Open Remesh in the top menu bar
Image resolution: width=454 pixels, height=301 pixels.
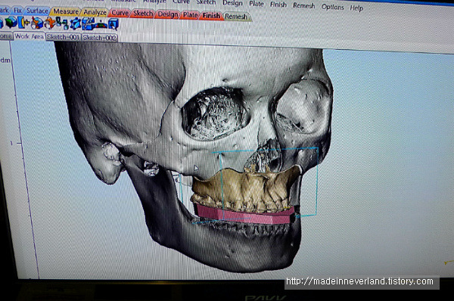(303, 5)
